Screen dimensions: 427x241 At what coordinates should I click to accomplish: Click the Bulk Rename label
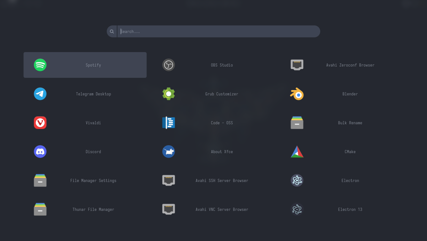[350, 123]
